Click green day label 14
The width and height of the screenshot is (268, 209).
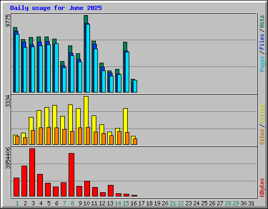point(118,203)
